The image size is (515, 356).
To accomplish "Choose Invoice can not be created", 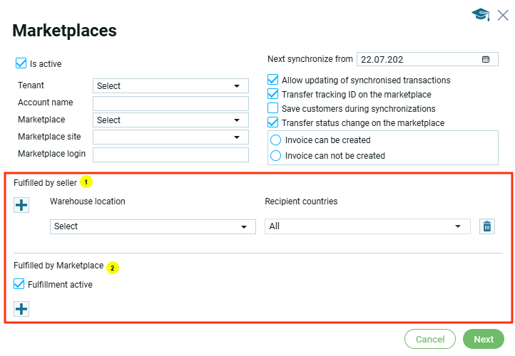I will 276,156.
